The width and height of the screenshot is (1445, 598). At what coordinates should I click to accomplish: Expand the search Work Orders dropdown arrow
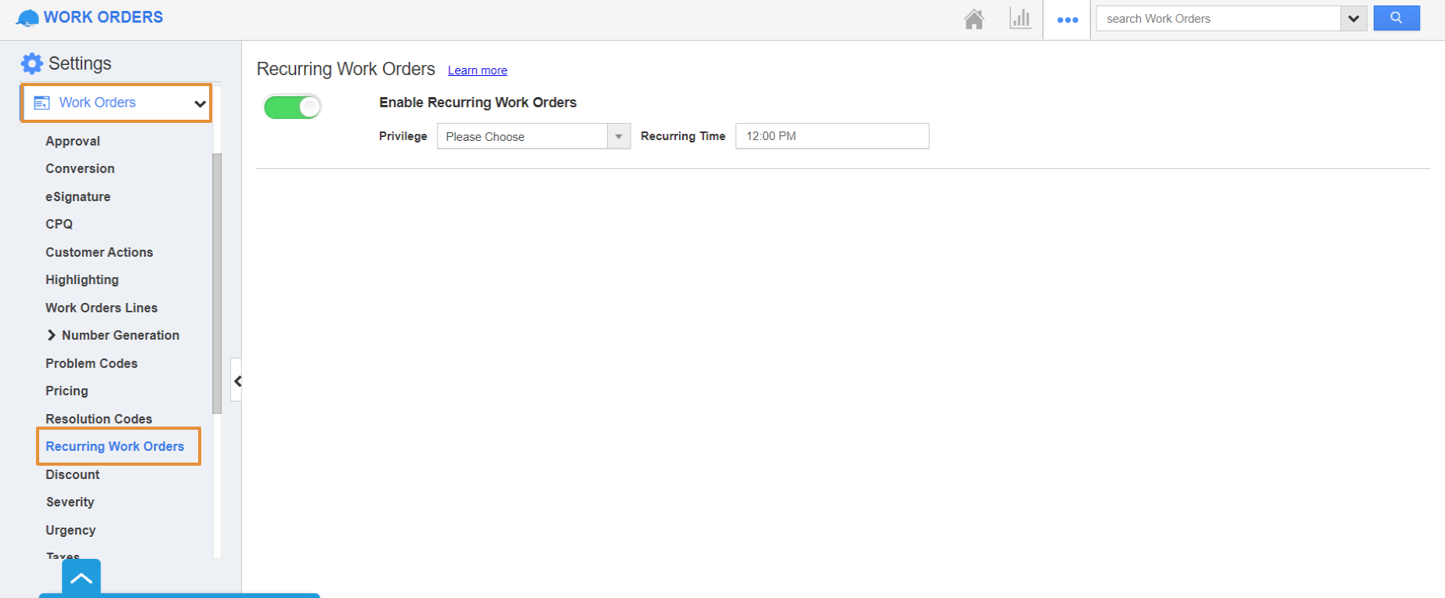(x=1353, y=19)
